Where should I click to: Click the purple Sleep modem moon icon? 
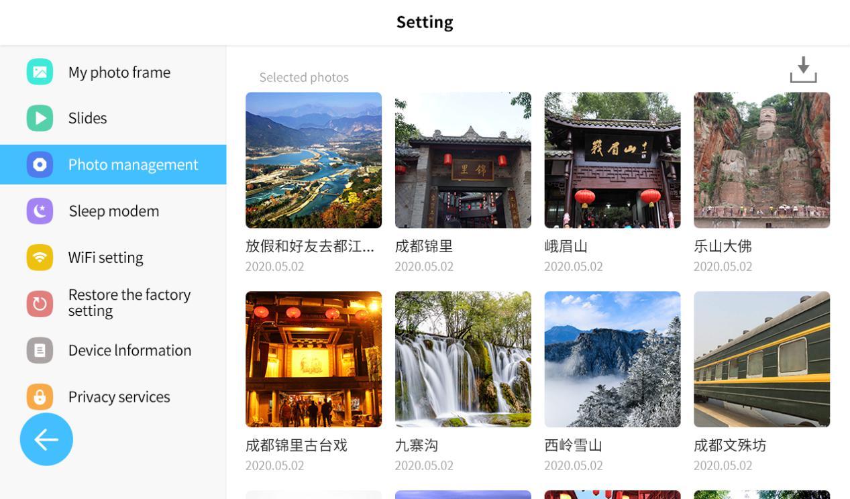coord(40,211)
